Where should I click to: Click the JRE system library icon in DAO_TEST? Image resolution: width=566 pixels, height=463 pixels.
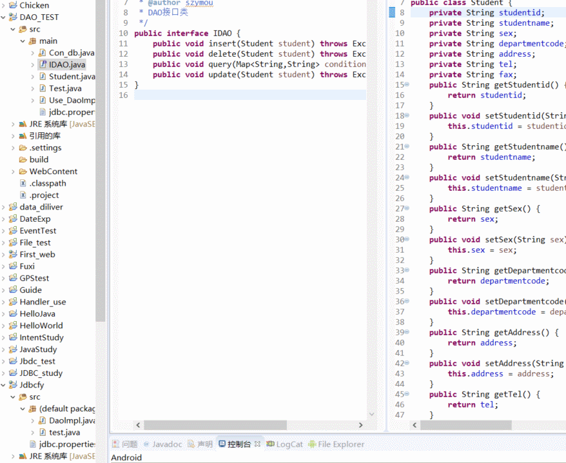click(x=23, y=124)
